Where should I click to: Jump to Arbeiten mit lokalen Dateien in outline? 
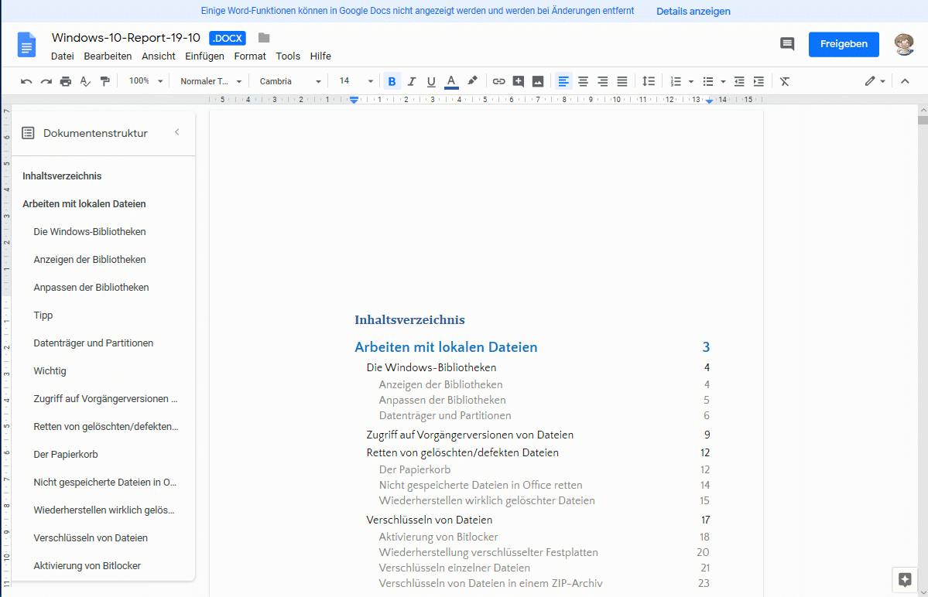click(x=84, y=204)
